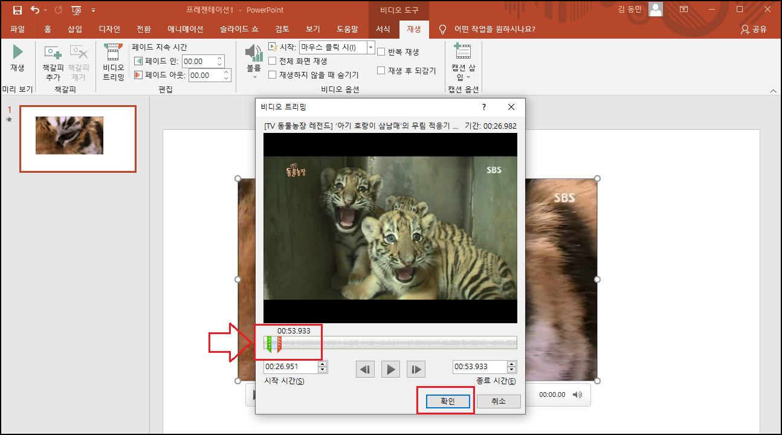The width and height of the screenshot is (782, 435).
Task: Increase 페이드 인 value with up arrow
Action: click(219, 58)
